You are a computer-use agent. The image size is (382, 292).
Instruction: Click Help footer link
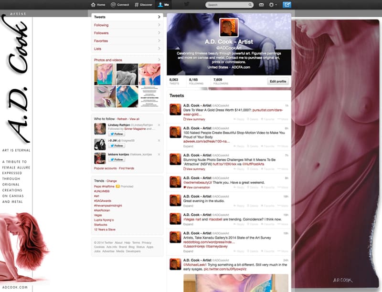127,242
